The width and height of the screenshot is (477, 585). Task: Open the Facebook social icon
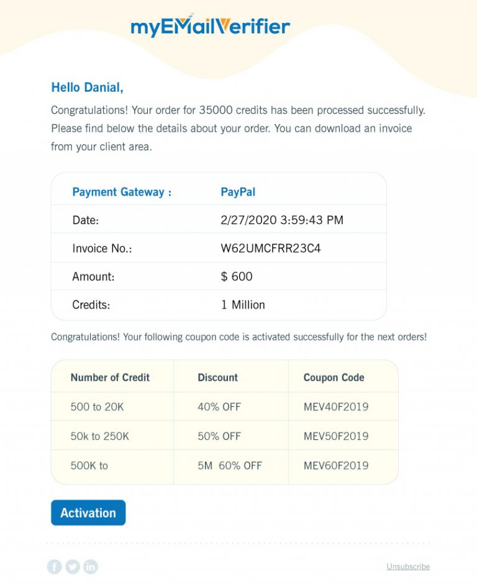click(54, 566)
